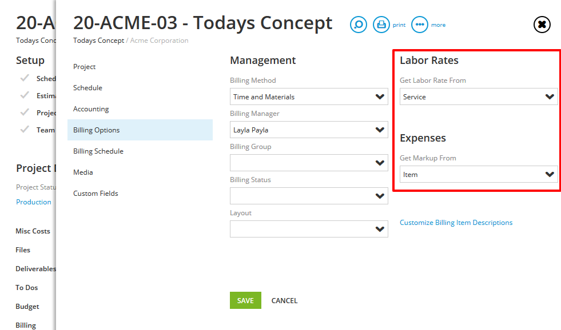Image resolution: width=561 pixels, height=330 pixels.
Task: Open Budget in background sidebar
Action: tap(27, 307)
